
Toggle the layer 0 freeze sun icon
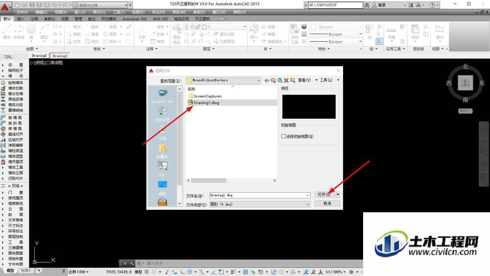(193, 26)
